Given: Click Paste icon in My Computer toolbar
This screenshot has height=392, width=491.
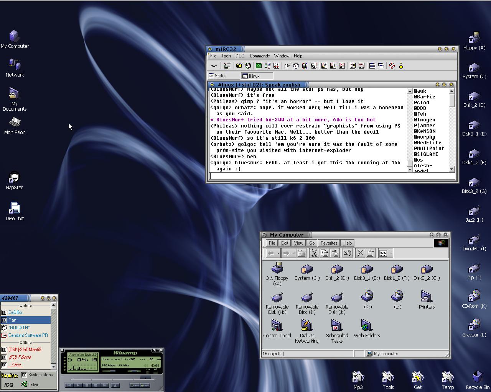Looking at the screenshot, I should (x=335, y=253).
